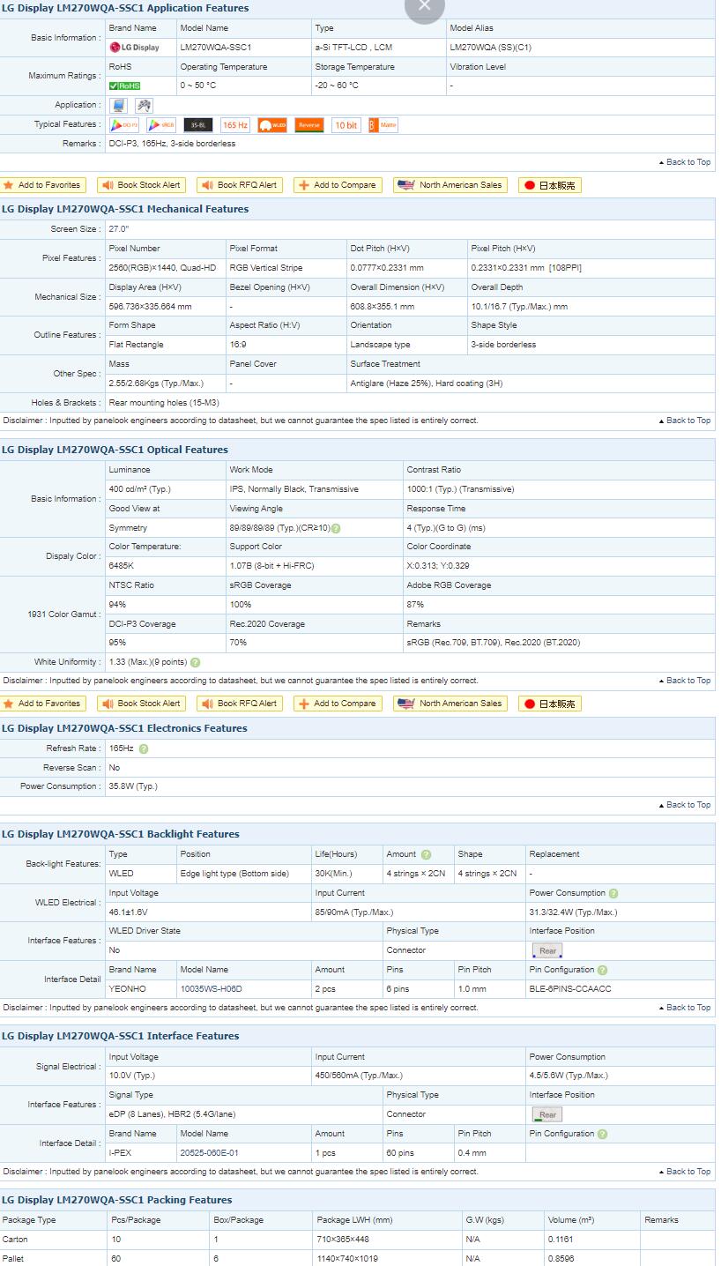The width and height of the screenshot is (721, 1266).
Task: Open help icon beside backlight Amount header
Action: pos(427,854)
